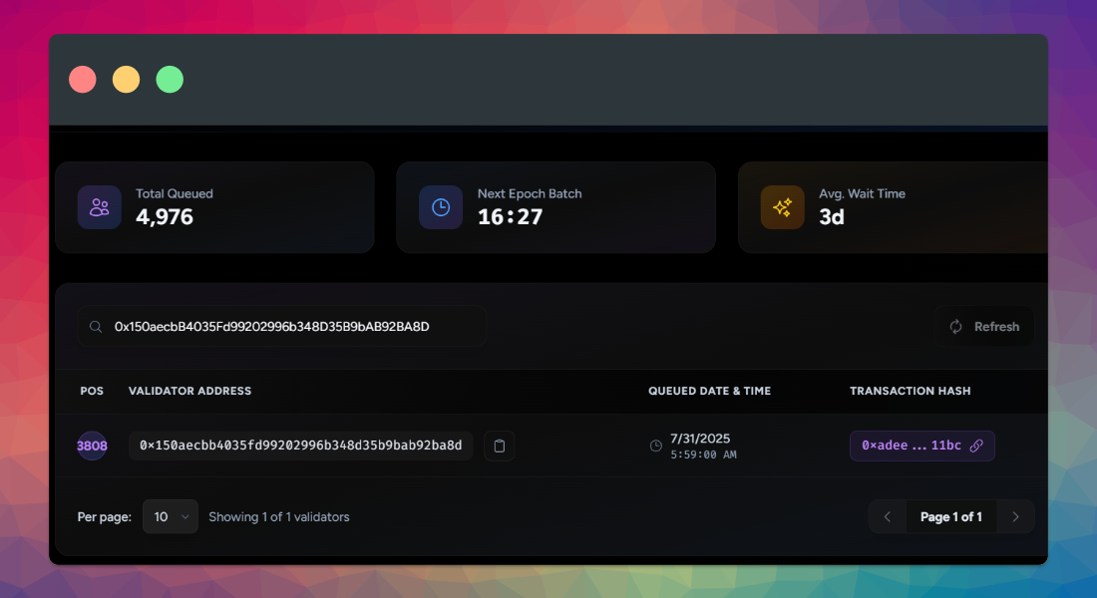Click the Refresh button label

(996, 327)
